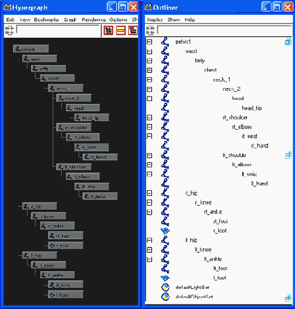
Task: Select lt_ankle in the Outliner list
Action: coord(213,259)
